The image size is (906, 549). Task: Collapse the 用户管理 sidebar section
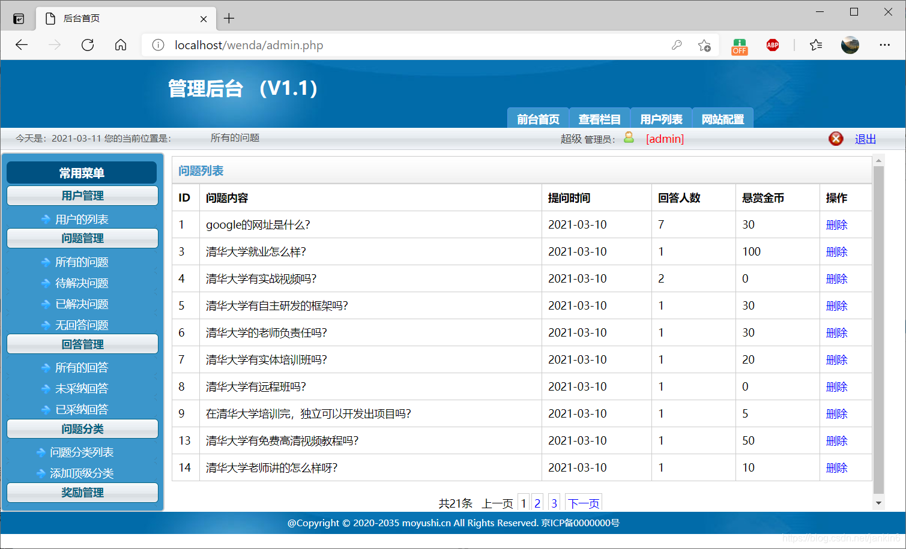click(82, 196)
